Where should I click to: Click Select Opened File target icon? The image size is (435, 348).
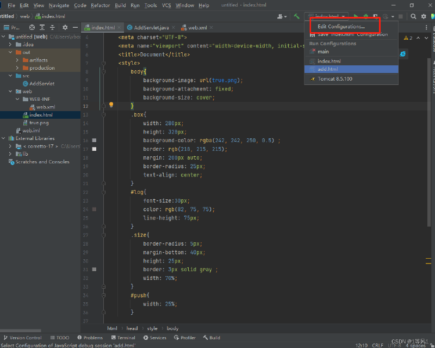click(32, 27)
